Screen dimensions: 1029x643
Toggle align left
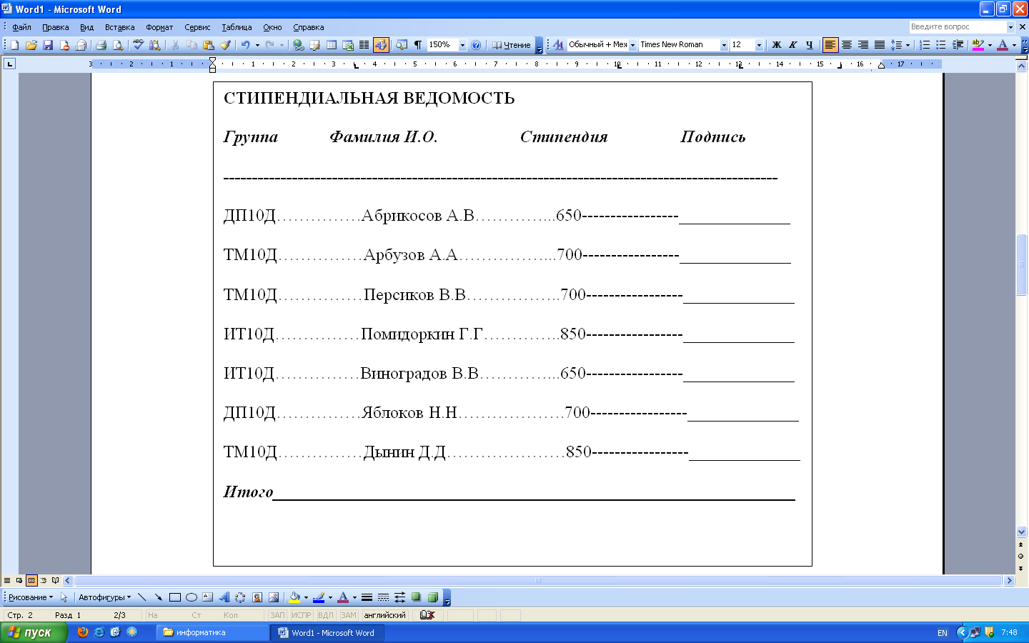tap(830, 45)
